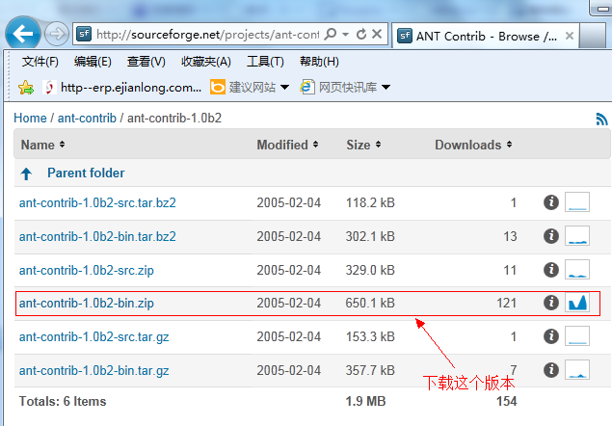This screenshot has height=426, width=612.
Task: Click the 建议网站 favorites bar item
Action: 243,87
